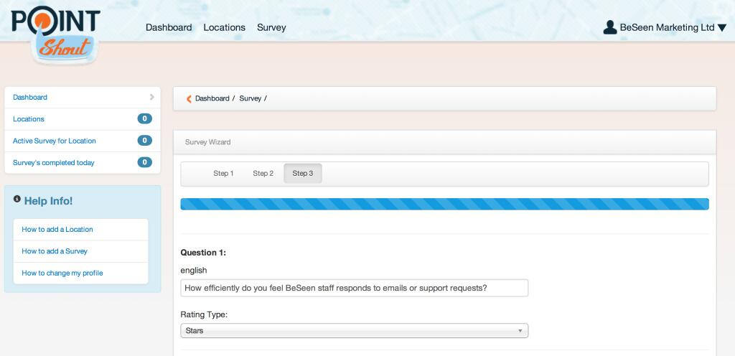Select the Step 3 tab
735x356 pixels.
pos(302,174)
